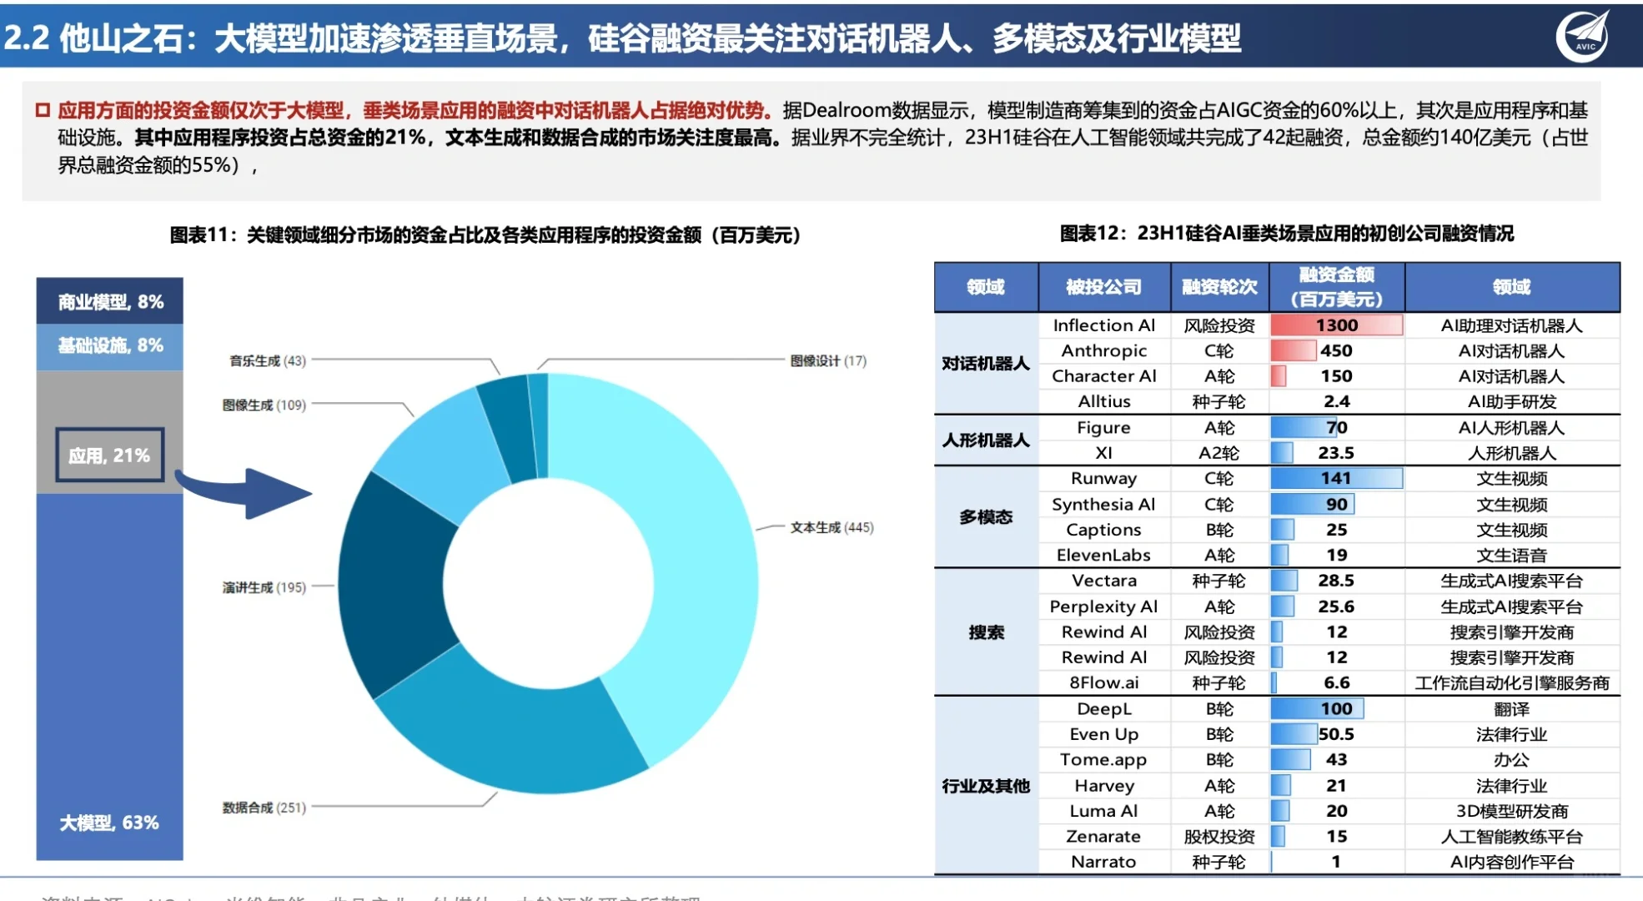Image resolution: width=1643 pixels, height=901 pixels.
Task: Select the XI company cell
Action: coord(1104,453)
